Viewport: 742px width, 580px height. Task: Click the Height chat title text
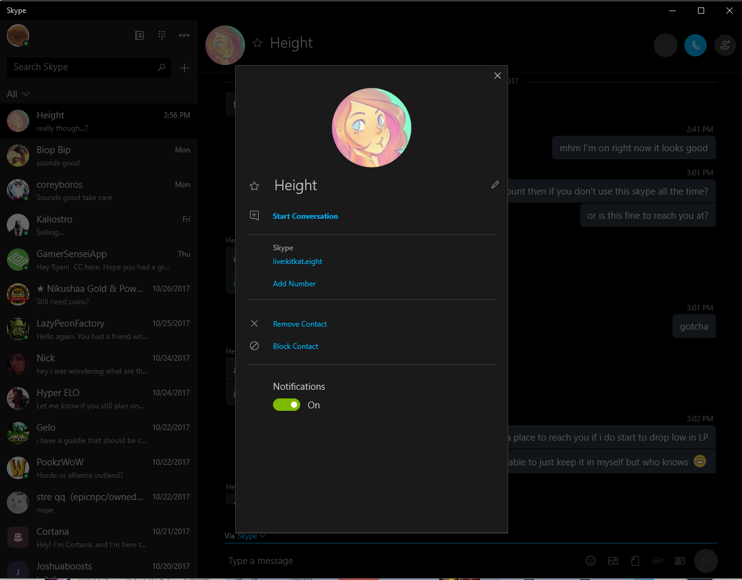[x=291, y=43]
